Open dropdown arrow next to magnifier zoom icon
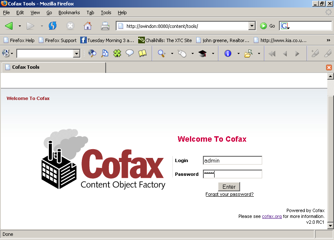Screen dimensions: 334x240 172,54
